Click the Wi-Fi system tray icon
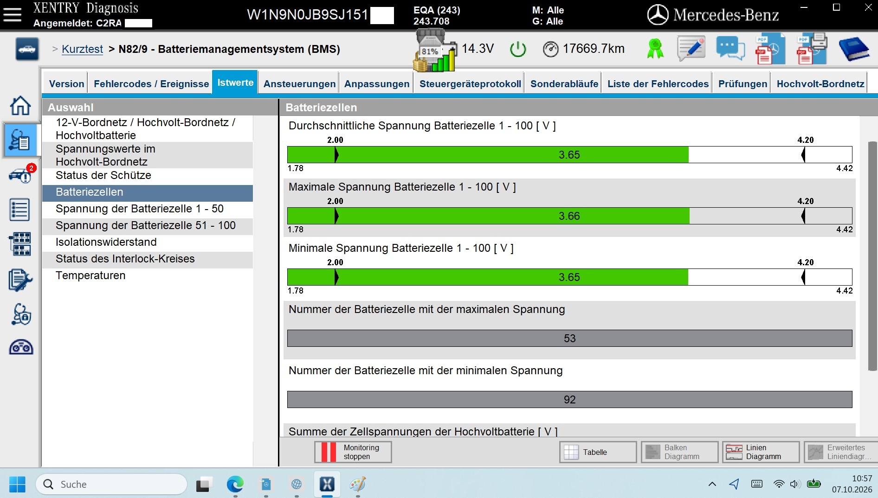The height and width of the screenshot is (498, 878). [779, 484]
